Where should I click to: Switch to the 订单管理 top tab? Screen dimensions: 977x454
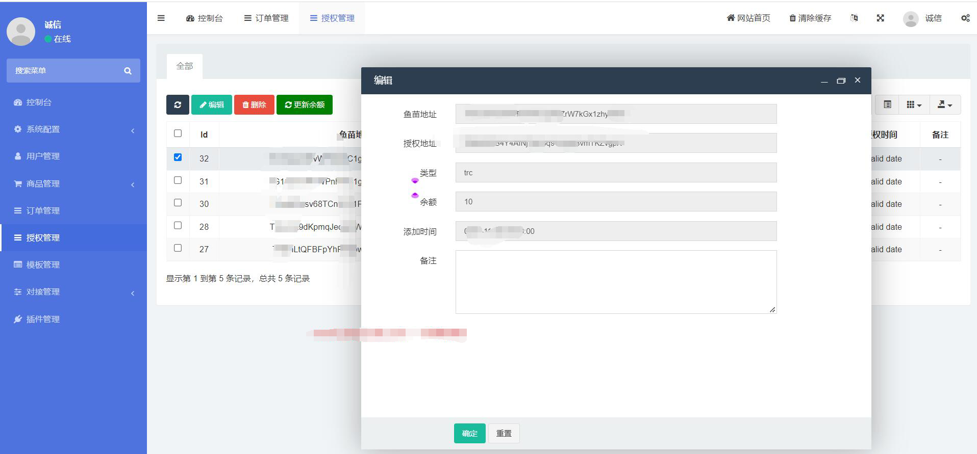coord(266,18)
